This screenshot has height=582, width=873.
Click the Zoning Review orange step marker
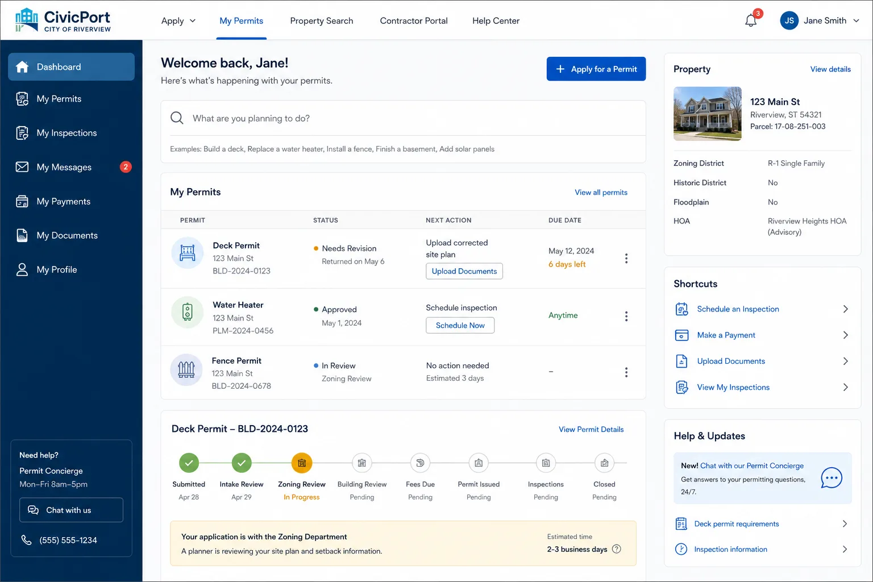(x=302, y=463)
